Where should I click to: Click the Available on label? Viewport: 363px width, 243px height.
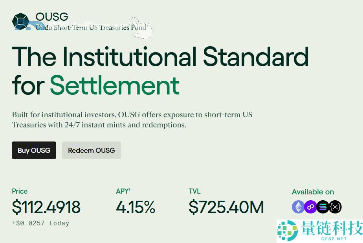pos(313,192)
